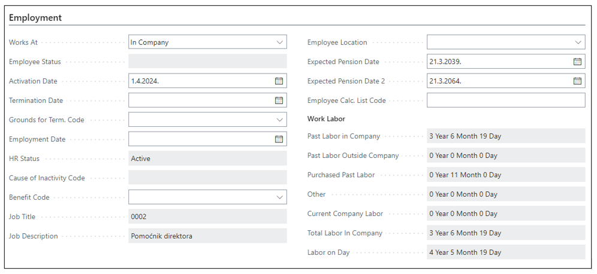This screenshot has height=274, width=597.
Task: Collapse the Employment section header
Action: point(35,18)
